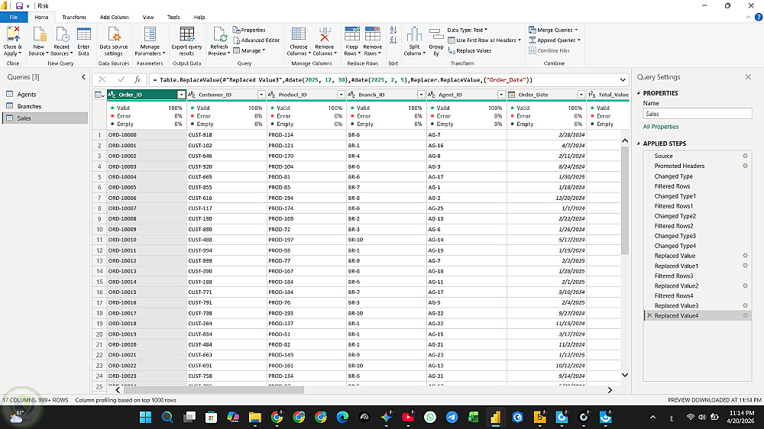The width and height of the screenshot is (764, 429).
Task: Switch to the Transform ribbon tab
Action: coord(74,17)
